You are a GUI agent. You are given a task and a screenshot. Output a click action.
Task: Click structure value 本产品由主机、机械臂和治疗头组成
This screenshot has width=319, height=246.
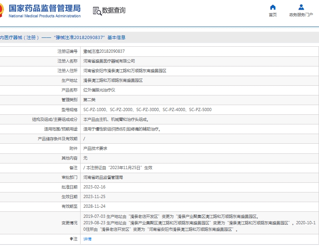point(116,119)
